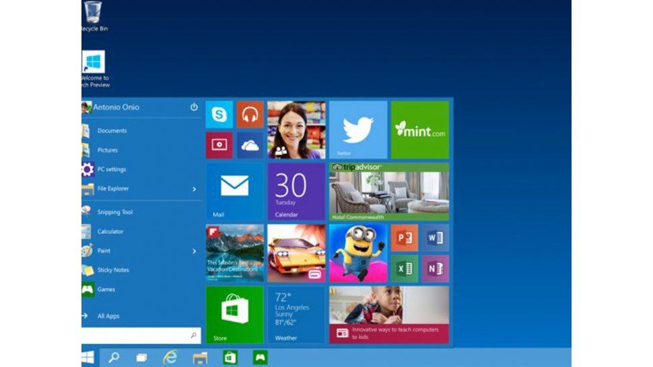Launch Excel from its tile
Screen dimensions: 653x367
click(405, 268)
